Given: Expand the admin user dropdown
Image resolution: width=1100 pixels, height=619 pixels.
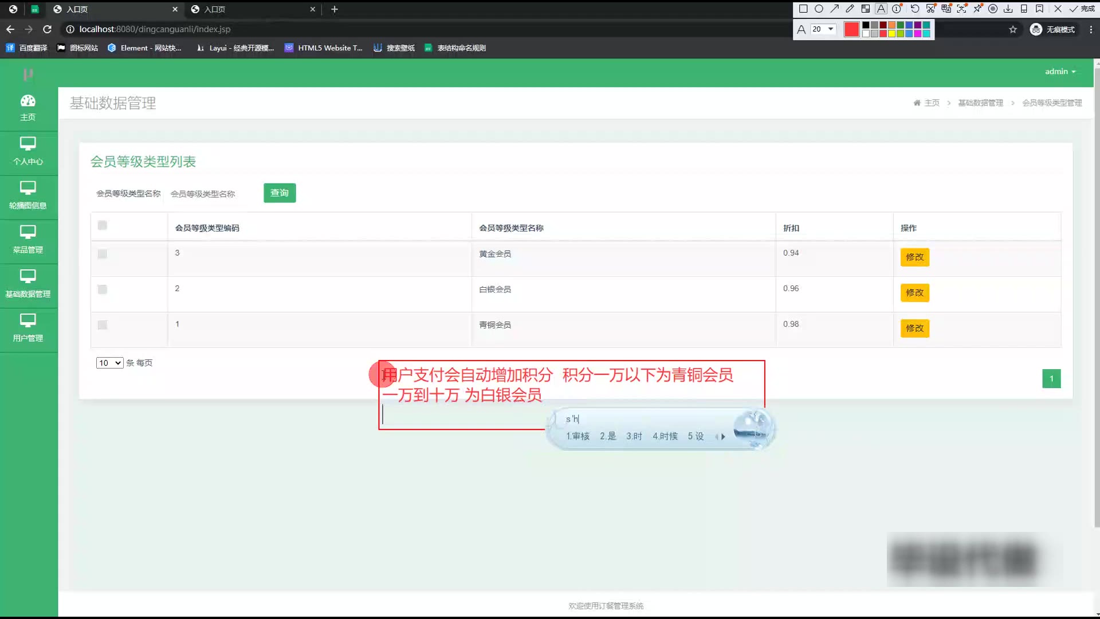Looking at the screenshot, I should [1060, 72].
